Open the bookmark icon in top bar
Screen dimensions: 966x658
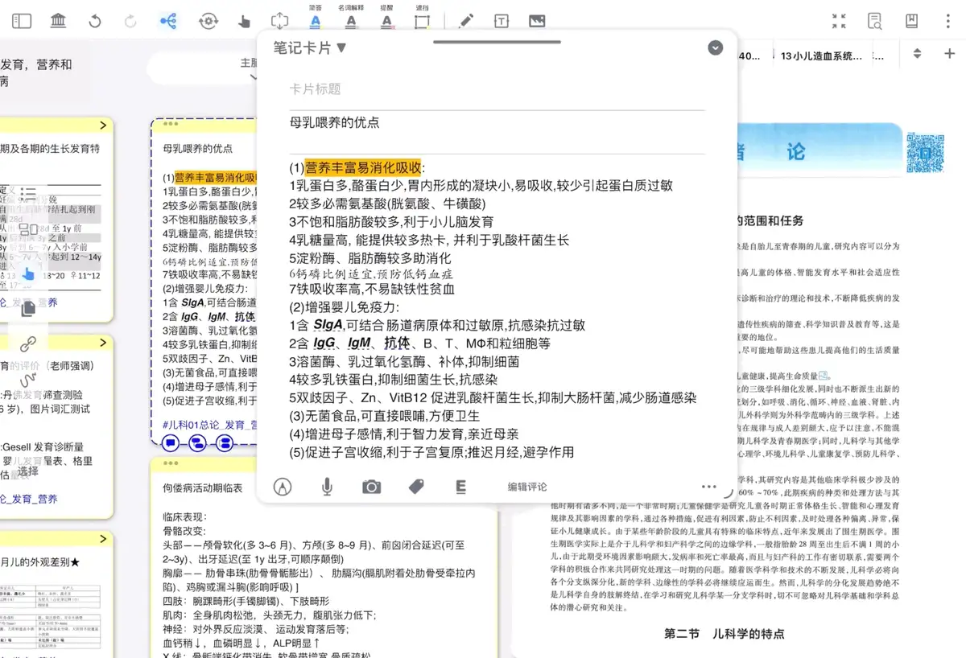point(911,22)
